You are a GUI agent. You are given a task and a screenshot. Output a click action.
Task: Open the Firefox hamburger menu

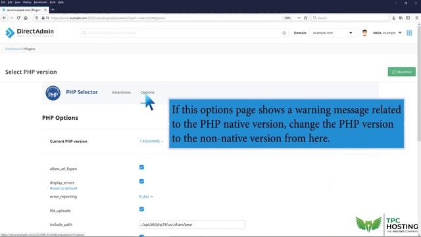click(416, 18)
